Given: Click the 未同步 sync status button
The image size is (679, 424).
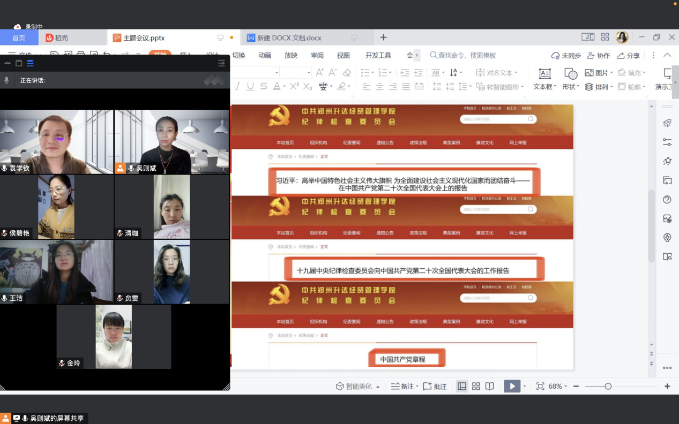Looking at the screenshot, I should click(566, 56).
